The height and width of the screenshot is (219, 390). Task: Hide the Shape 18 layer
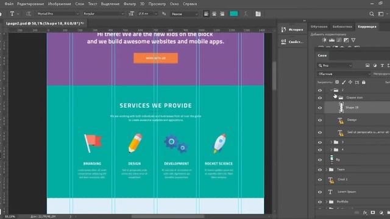point(320,108)
